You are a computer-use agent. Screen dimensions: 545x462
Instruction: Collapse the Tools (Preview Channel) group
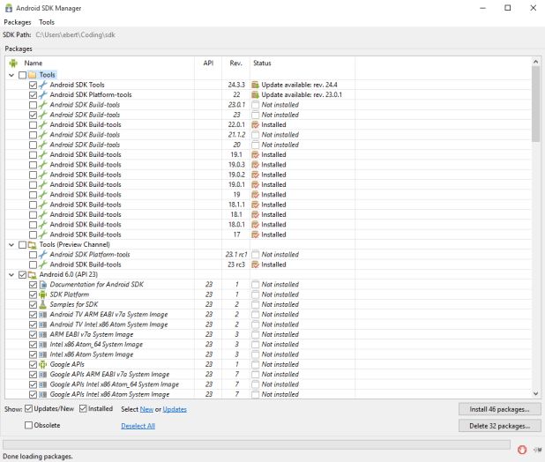coord(11,245)
